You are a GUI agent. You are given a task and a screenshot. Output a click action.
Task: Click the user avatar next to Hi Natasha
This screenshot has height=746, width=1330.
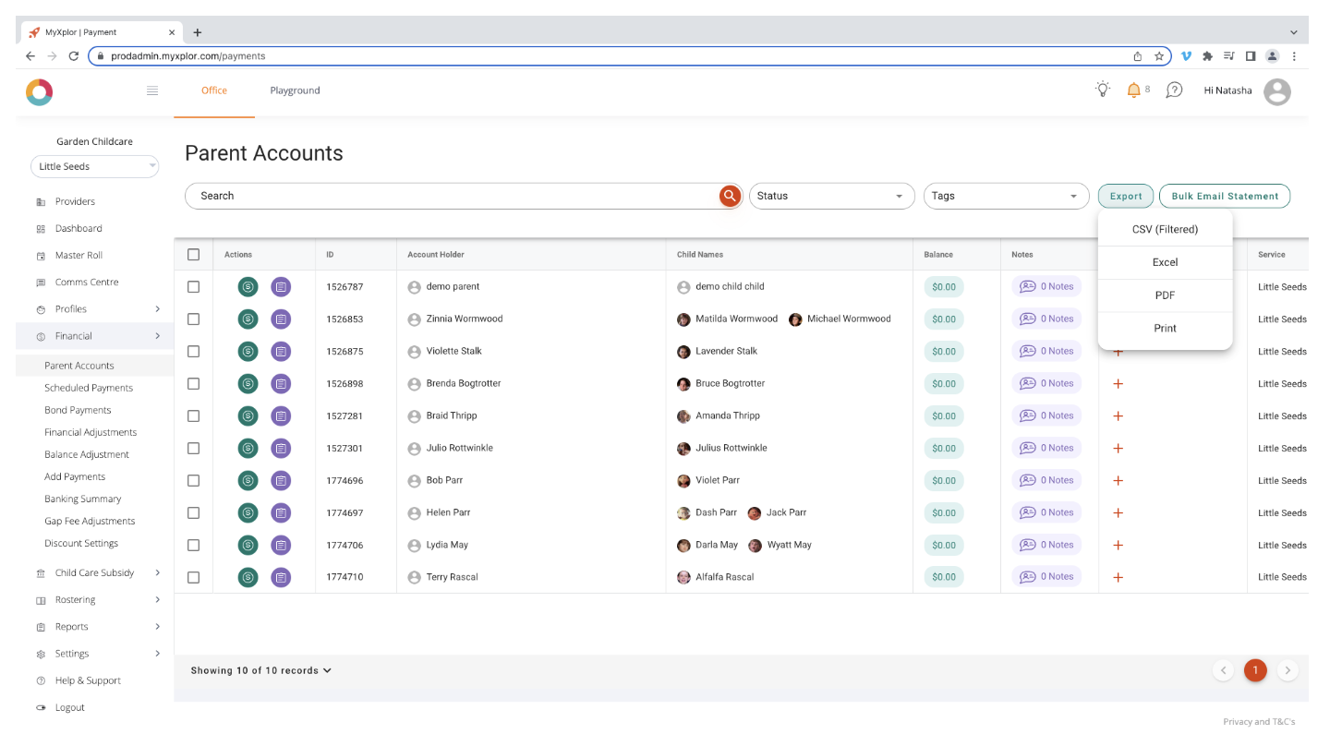tap(1277, 90)
